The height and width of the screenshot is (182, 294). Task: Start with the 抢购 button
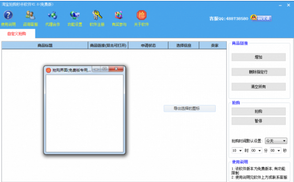pos(259,111)
